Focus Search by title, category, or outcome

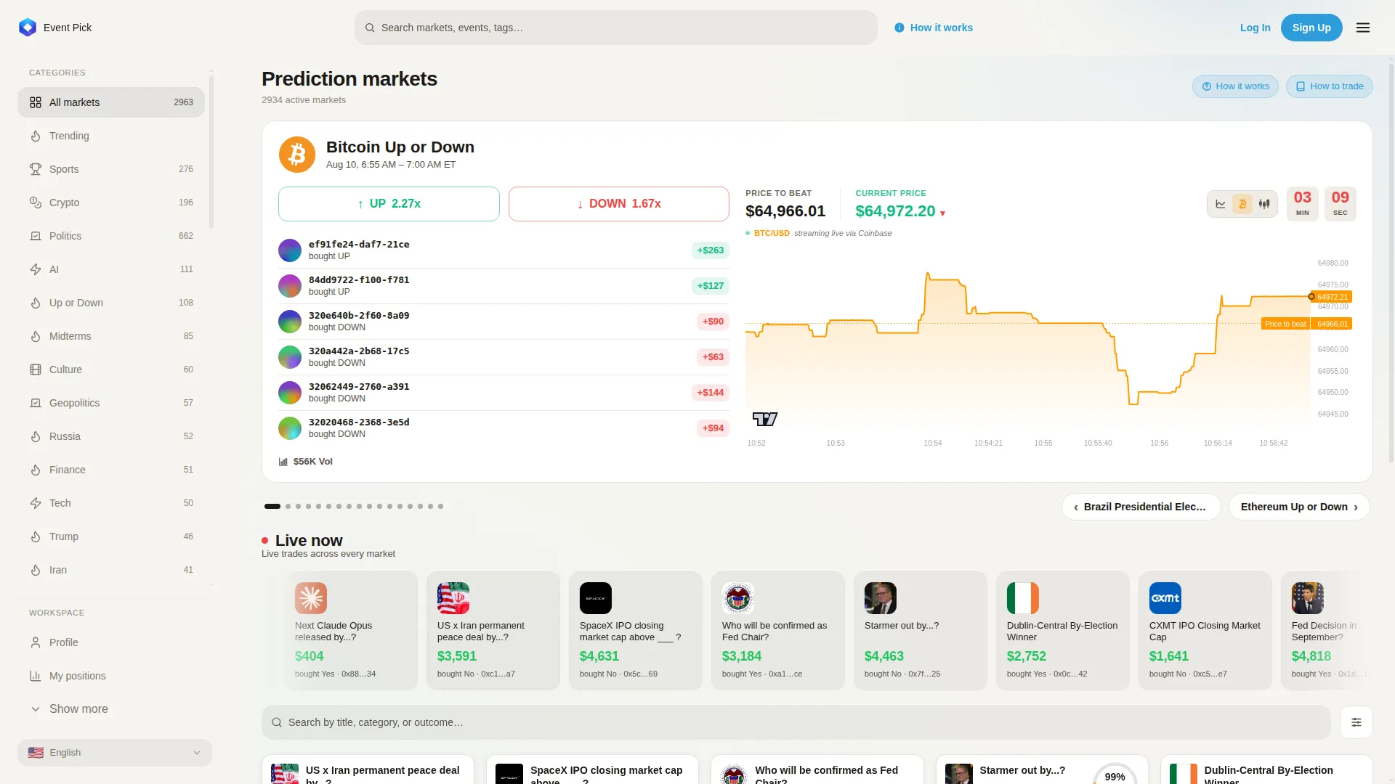tap(796, 722)
